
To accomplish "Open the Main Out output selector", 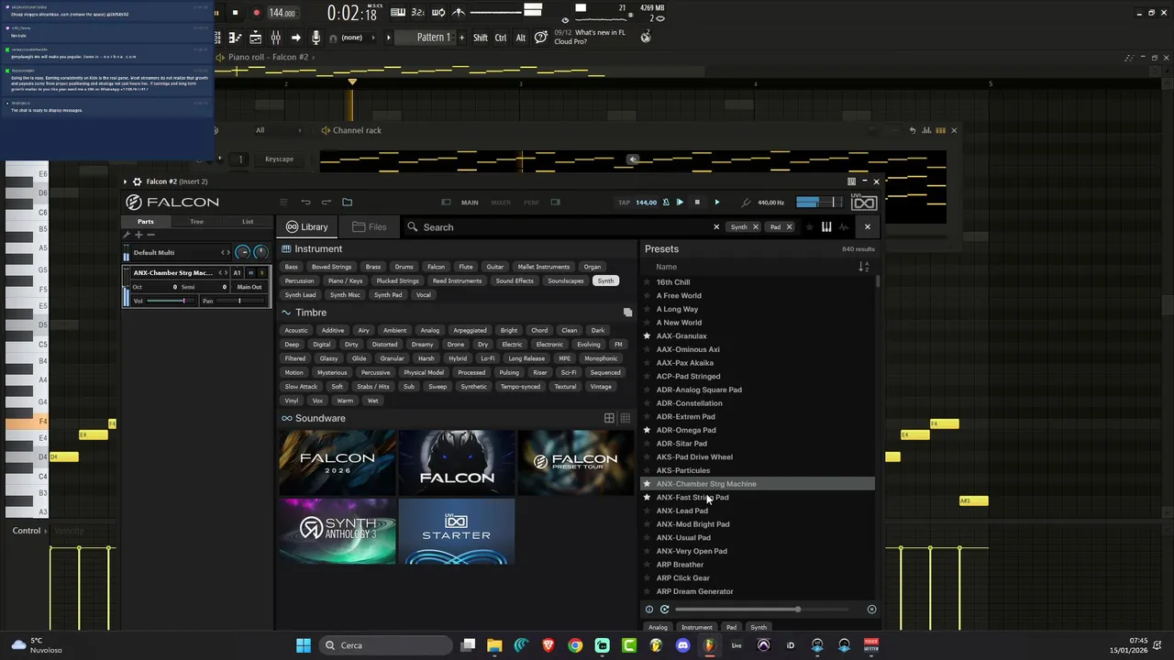I will click(x=249, y=287).
